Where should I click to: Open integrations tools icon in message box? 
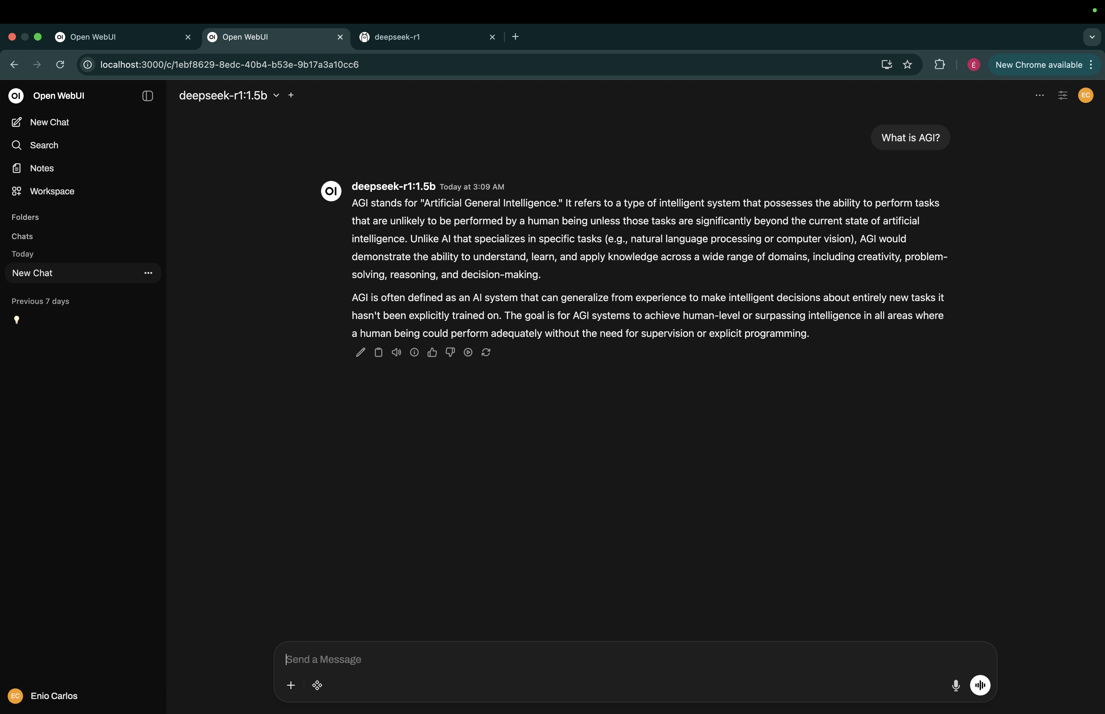click(x=317, y=685)
